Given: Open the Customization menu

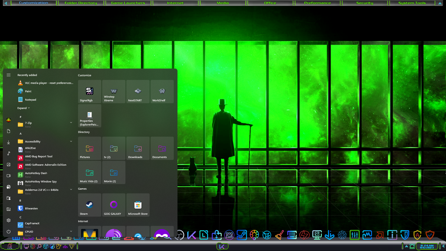Looking at the screenshot, I should pos(33,3).
